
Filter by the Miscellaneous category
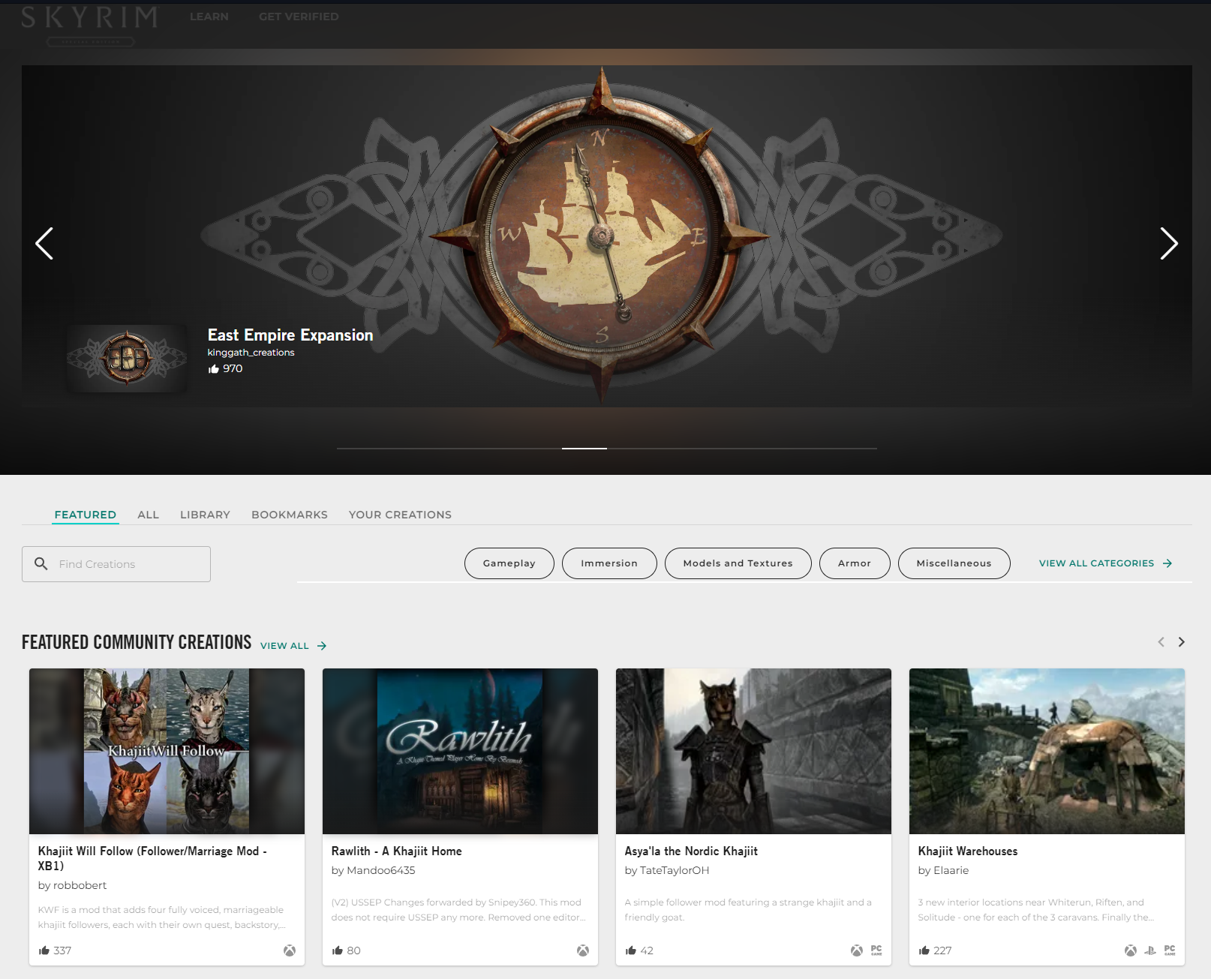(954, 563)
